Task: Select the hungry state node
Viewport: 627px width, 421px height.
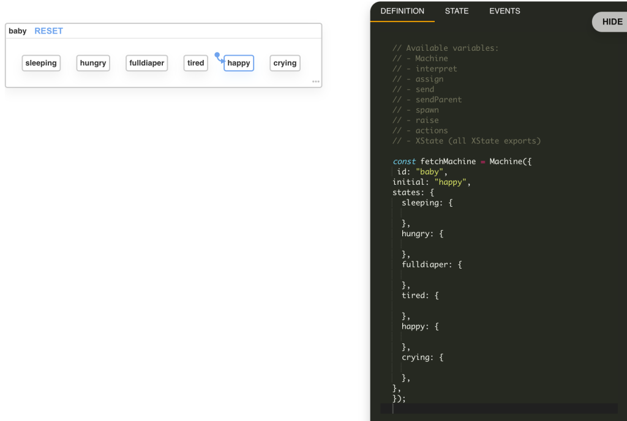Action: coord(93,63)
